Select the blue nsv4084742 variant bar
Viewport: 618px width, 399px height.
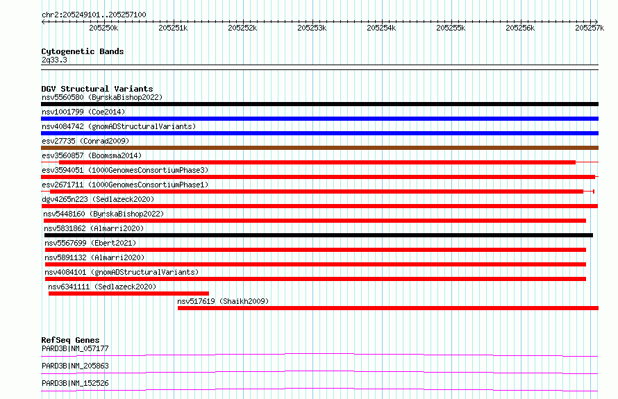pos(319,133)
